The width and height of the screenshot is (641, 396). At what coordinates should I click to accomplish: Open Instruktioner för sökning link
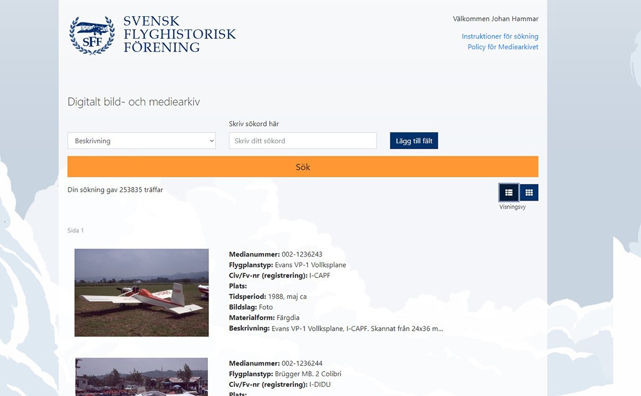coord(500,36)
